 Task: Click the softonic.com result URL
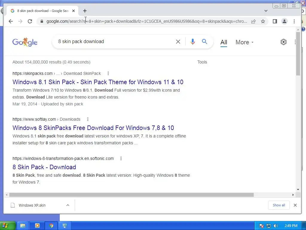[63, 158]
